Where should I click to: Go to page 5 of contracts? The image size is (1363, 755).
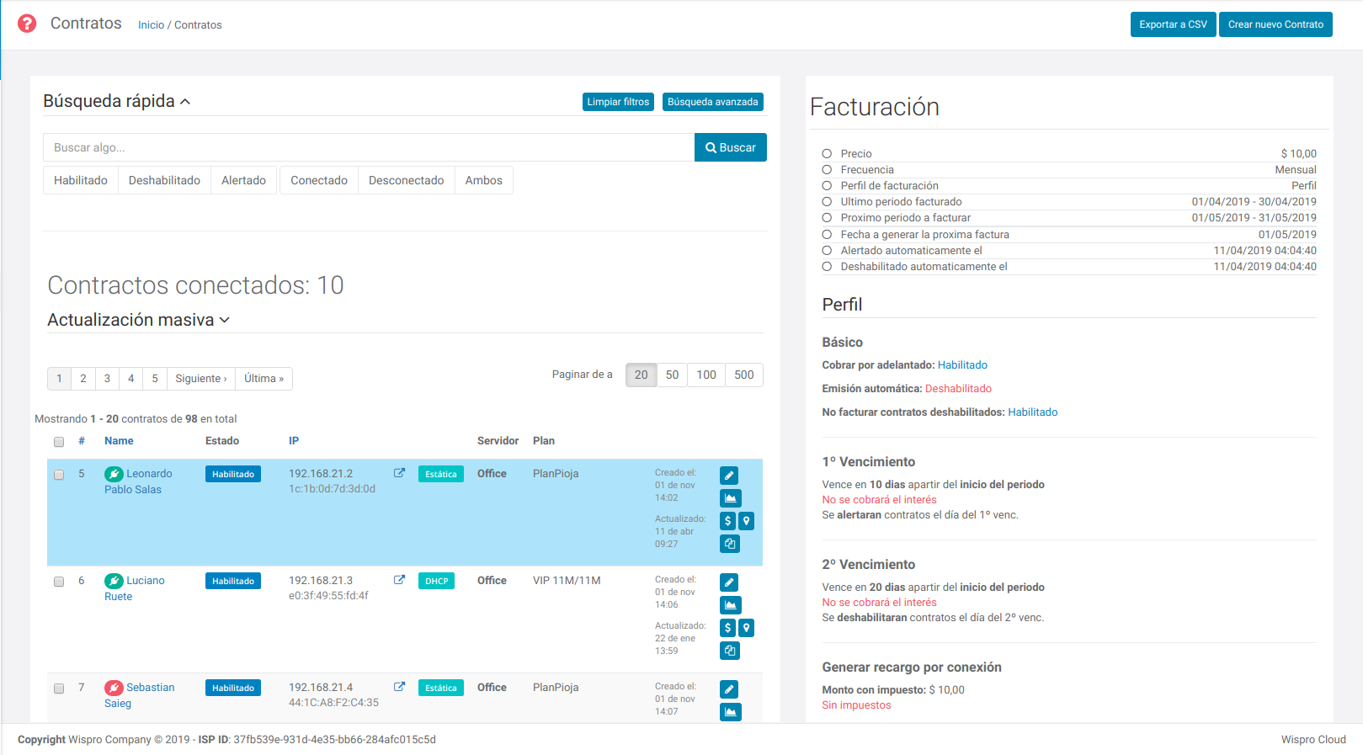pos(155,379)
